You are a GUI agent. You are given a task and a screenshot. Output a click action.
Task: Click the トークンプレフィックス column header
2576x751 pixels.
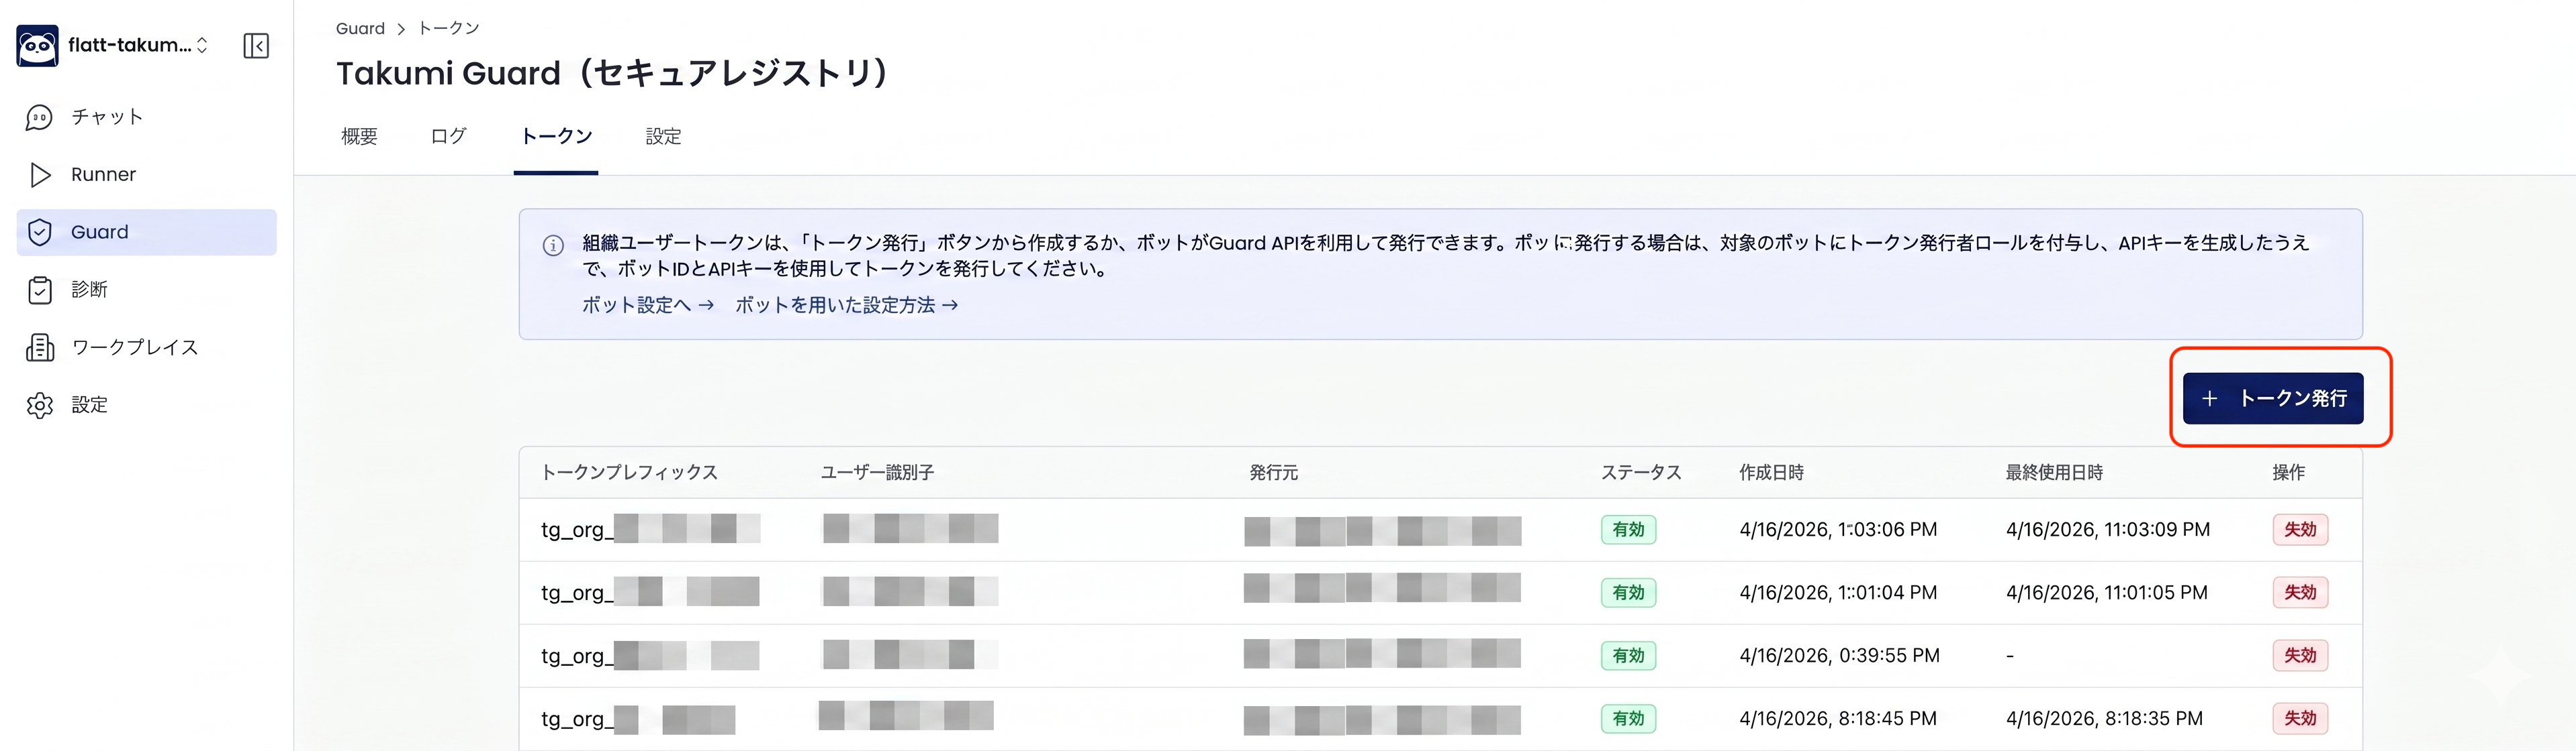(629, 472)
